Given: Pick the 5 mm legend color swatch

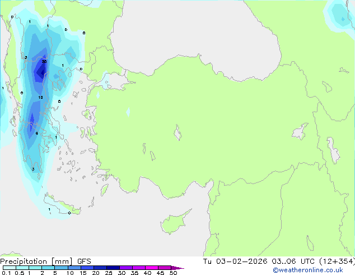Looking at the screenshot, I should click(61, 268).
